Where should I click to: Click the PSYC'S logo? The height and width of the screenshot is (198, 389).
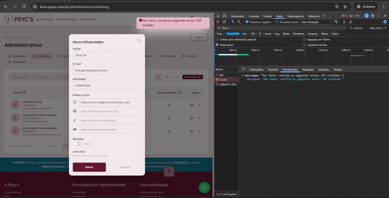pos(19,19)
